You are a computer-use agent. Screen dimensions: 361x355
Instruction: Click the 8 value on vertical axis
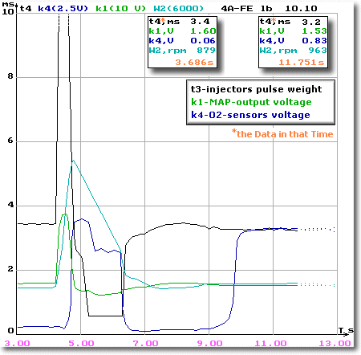tap(10, 76)
